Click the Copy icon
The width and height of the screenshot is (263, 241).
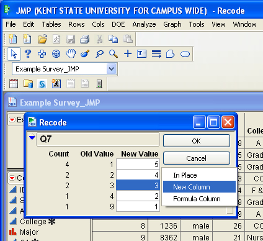click(113, 39)
